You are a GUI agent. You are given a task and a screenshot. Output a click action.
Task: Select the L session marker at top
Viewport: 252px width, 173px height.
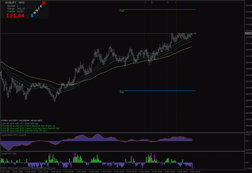click(x=152, y=2)
